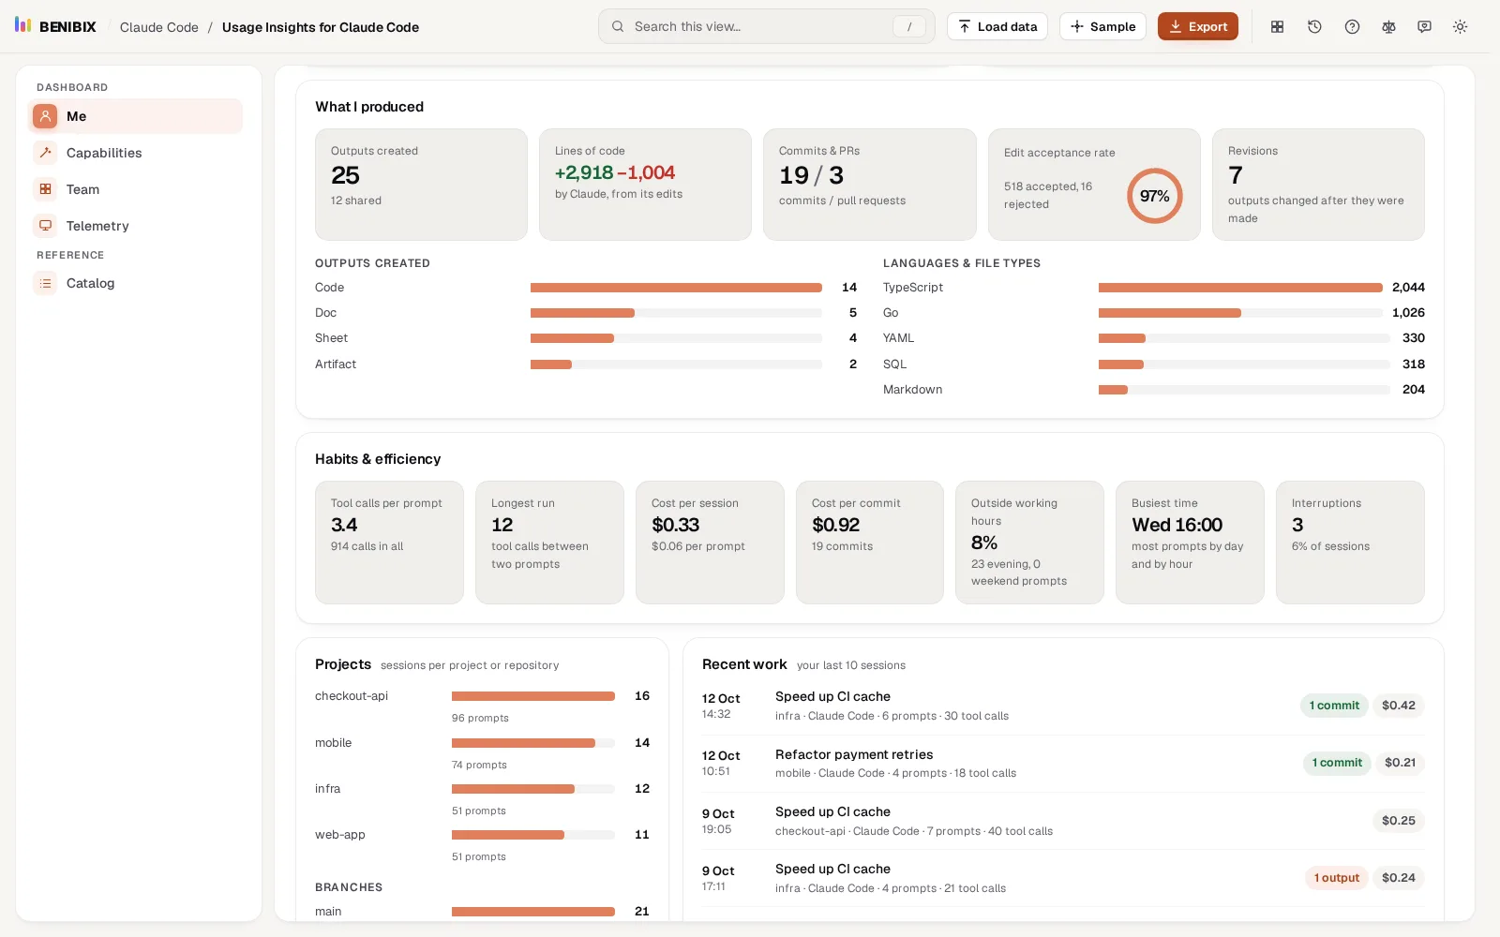Viewport: 1500px width, 937px height.
Task: Click the Tool calls per prompt card
Action: [x=389, y=543]
